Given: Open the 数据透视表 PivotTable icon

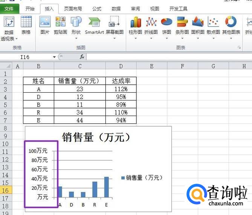Looking at the screenshot, I should tap(9, 21).
